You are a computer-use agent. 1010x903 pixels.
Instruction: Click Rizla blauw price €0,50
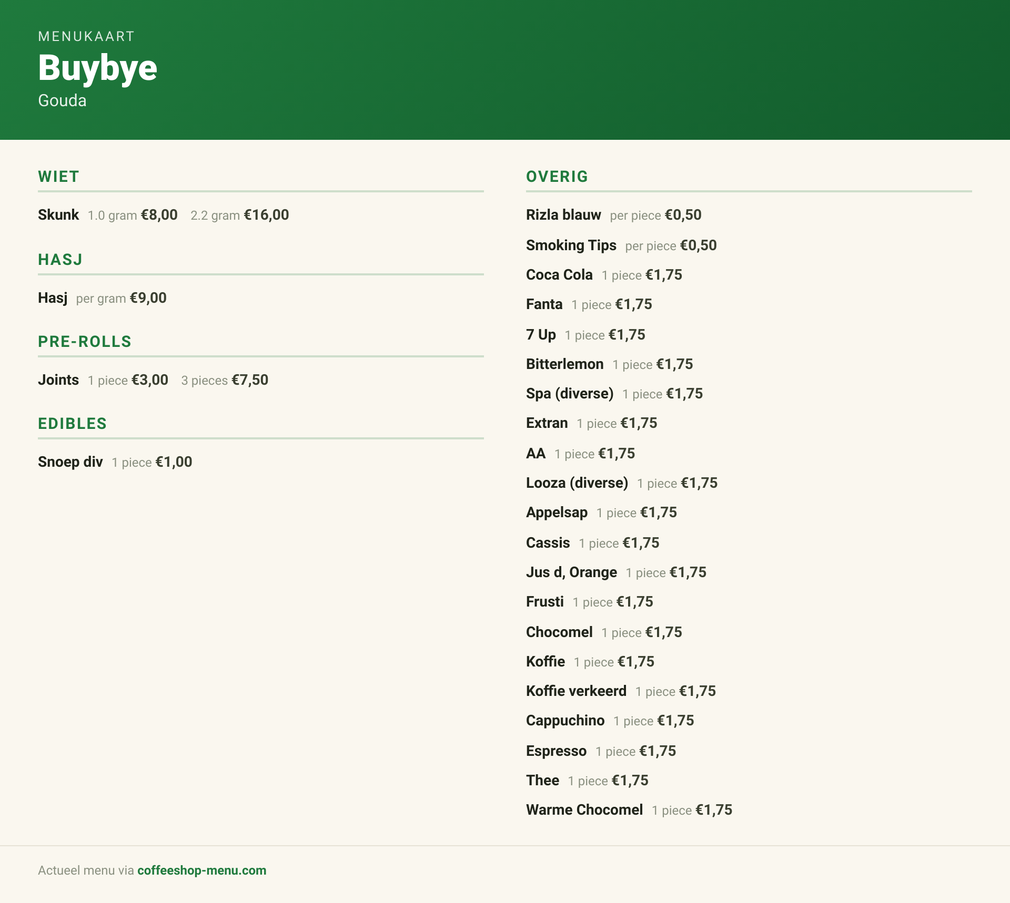click(x=683, y=215)
